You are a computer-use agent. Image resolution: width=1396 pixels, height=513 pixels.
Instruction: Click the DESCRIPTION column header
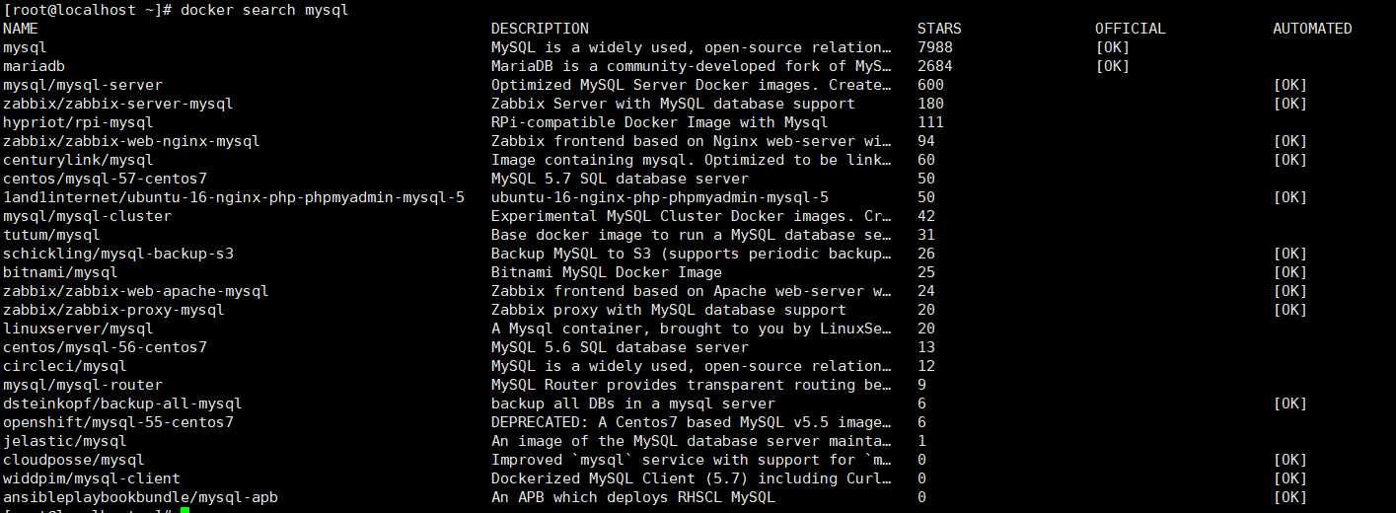point(540,29)
